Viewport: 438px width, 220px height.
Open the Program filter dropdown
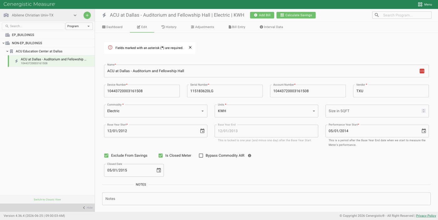(79, 26)
